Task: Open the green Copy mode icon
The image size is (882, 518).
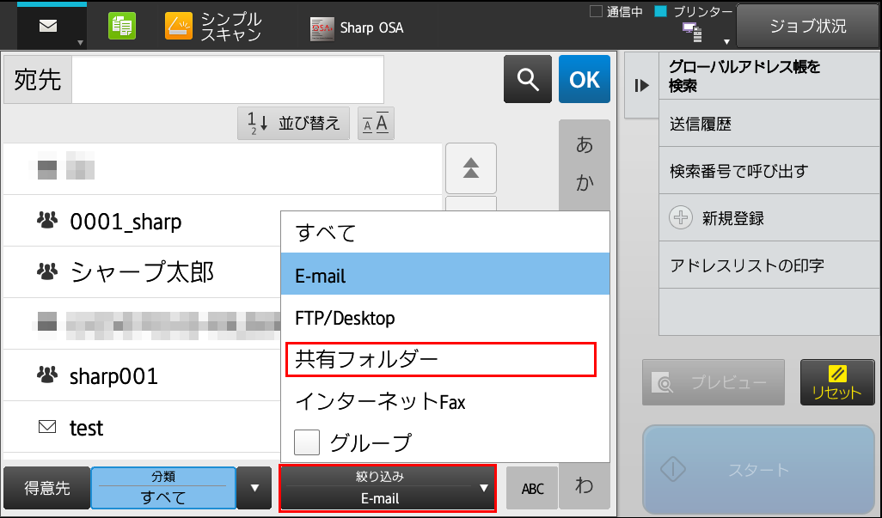Action: tap(122, 27)
